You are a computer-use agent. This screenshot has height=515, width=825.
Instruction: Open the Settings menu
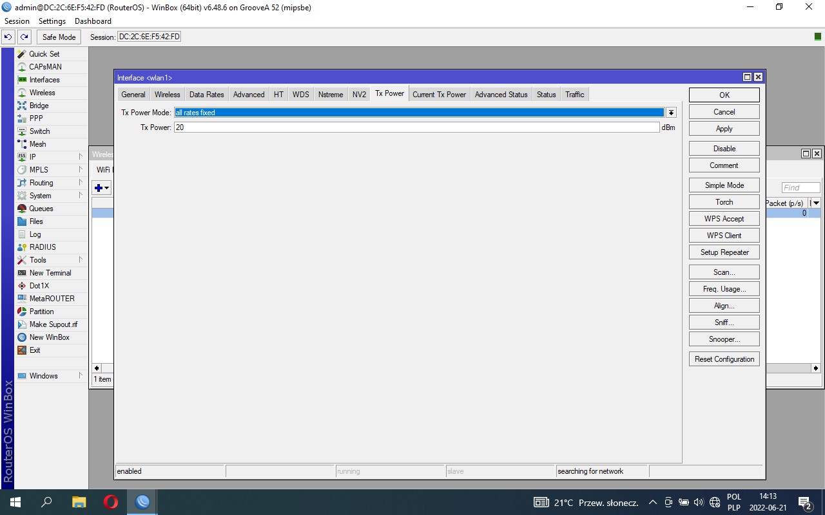pos(52,21)
